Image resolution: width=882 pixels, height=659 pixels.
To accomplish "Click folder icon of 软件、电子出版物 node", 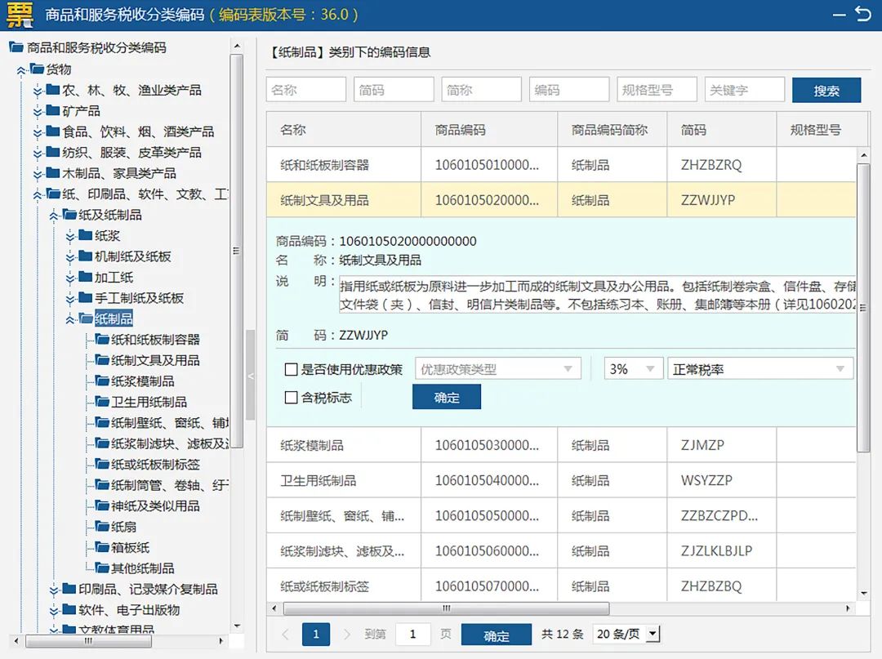I will pyautogui.click(x=69, y=609).
